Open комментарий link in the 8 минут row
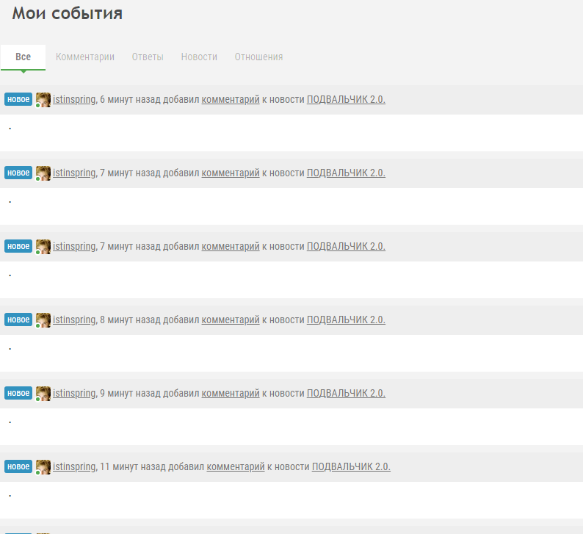 (231, 320)
